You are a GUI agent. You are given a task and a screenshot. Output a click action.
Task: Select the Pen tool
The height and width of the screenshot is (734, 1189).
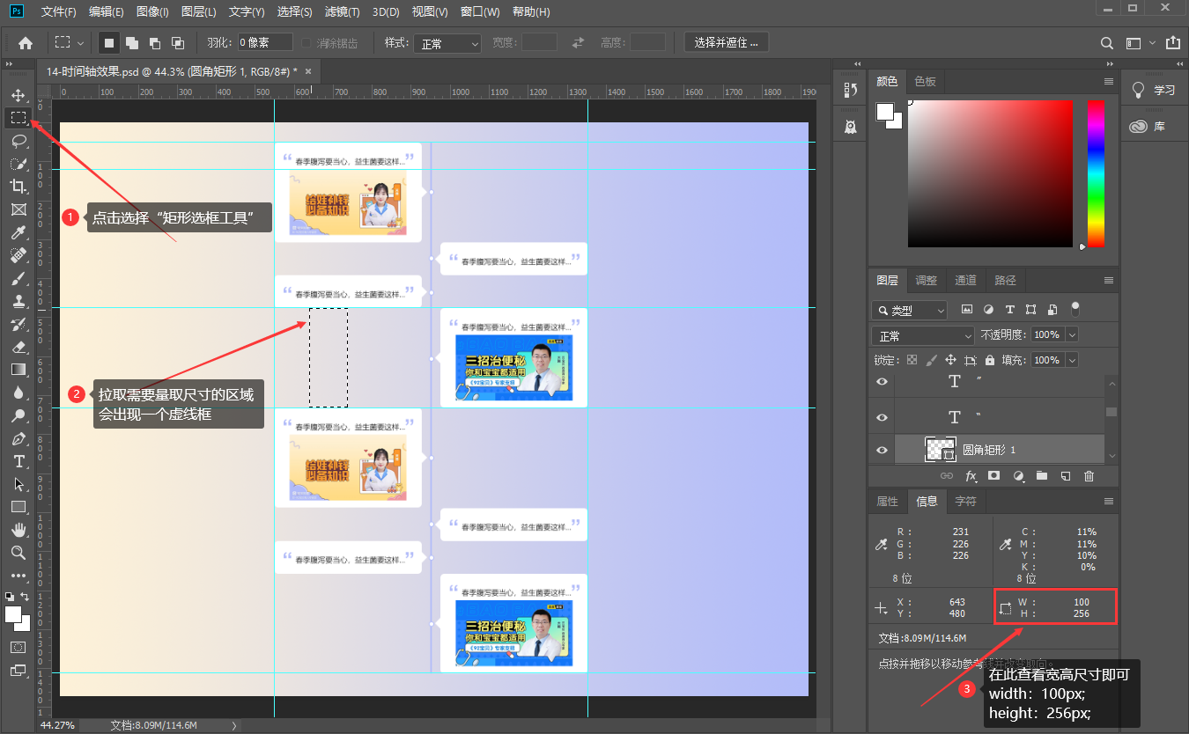pyautogui.click(x=18, y=438)
